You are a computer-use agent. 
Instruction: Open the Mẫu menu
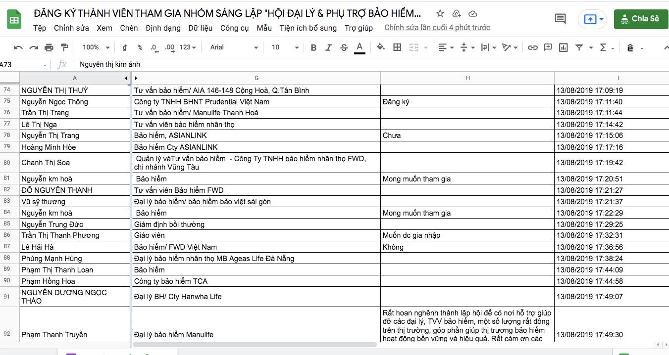[x=264, y=28]
